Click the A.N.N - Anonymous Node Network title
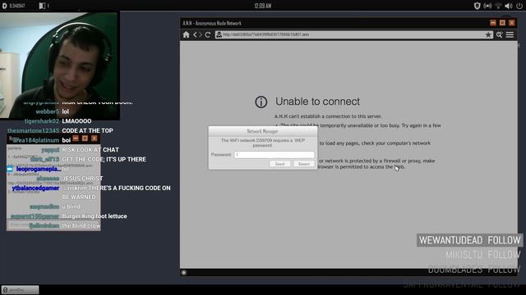Image resolution: width=526 pixels, height=295 pixels. (212, 23)
